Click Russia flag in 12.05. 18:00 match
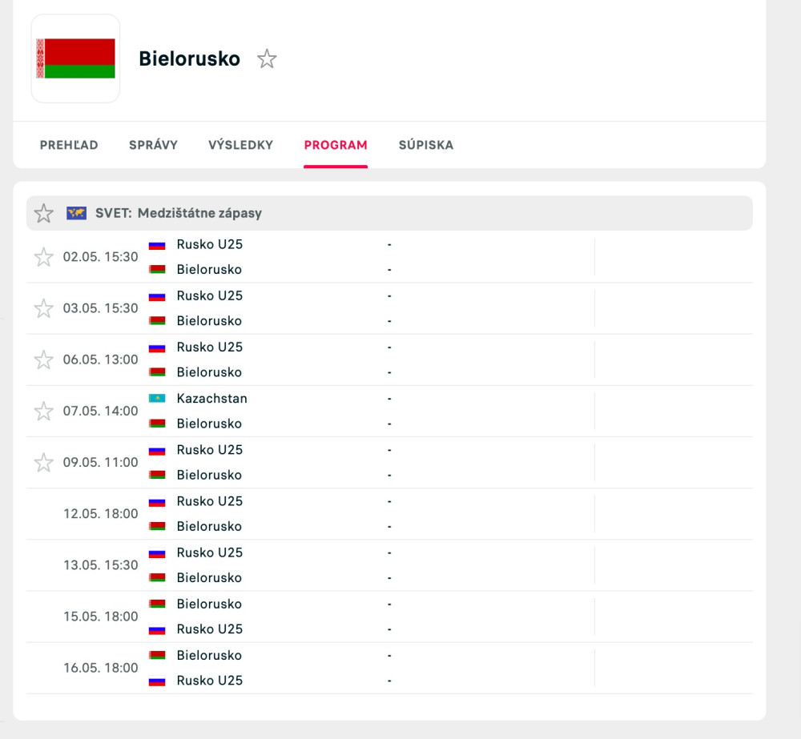The width and height of the screenshot is (801, 739). click(x=157, y=501)
